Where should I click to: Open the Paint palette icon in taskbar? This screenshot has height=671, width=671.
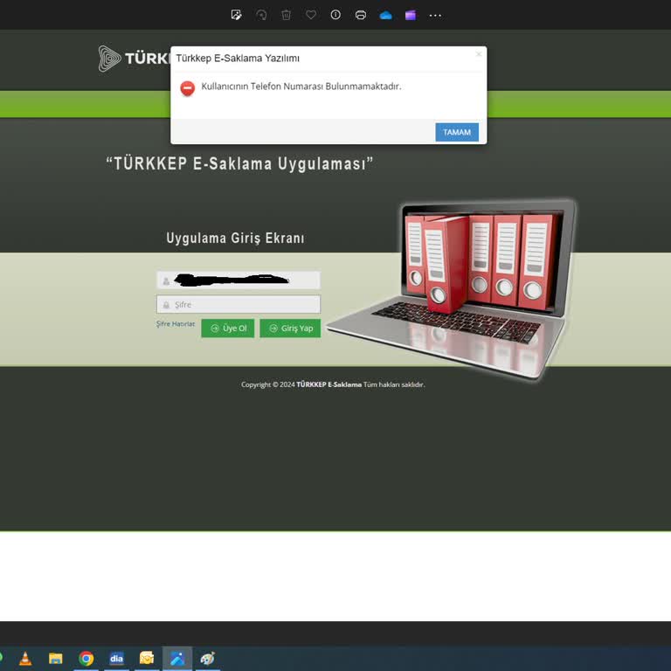coord(208,659)
